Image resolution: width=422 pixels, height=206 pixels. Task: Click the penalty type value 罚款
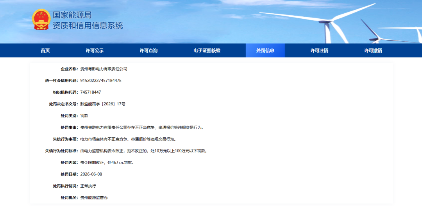(84, 116)
